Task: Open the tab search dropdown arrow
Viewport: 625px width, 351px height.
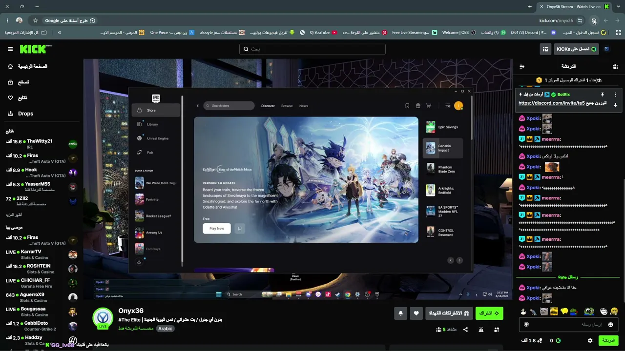Action: 617,7
